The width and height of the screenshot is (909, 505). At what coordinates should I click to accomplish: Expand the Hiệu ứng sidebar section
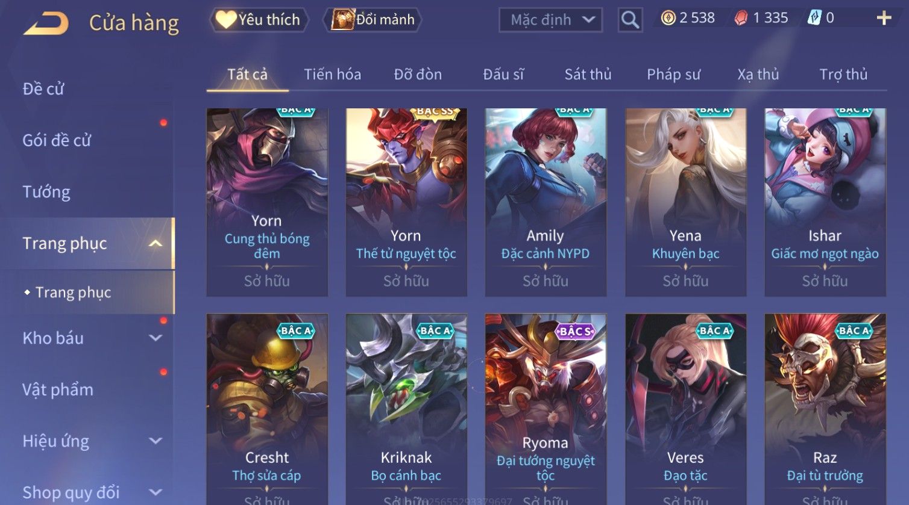pos(155,441)
